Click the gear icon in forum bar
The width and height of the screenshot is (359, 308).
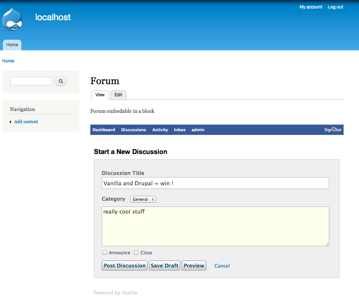(x=334, y=129)
